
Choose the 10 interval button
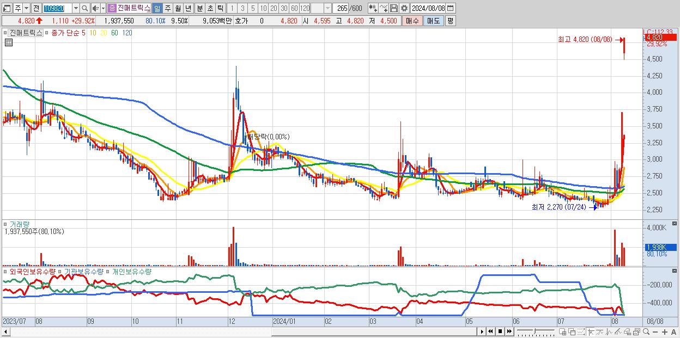pos(263,8)
